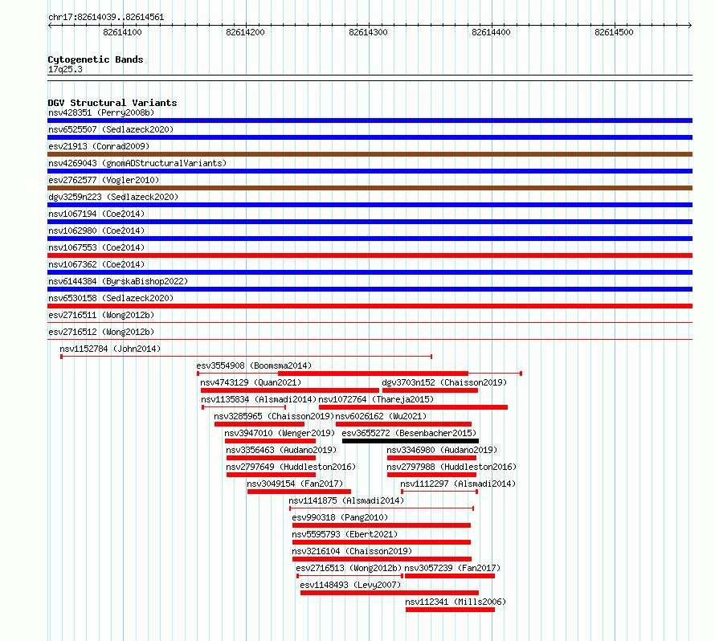Image resolution: width=715 pixels, height=641 pixels.
Task: Click the 17q25.3 band label
Action: coord(65,69)
